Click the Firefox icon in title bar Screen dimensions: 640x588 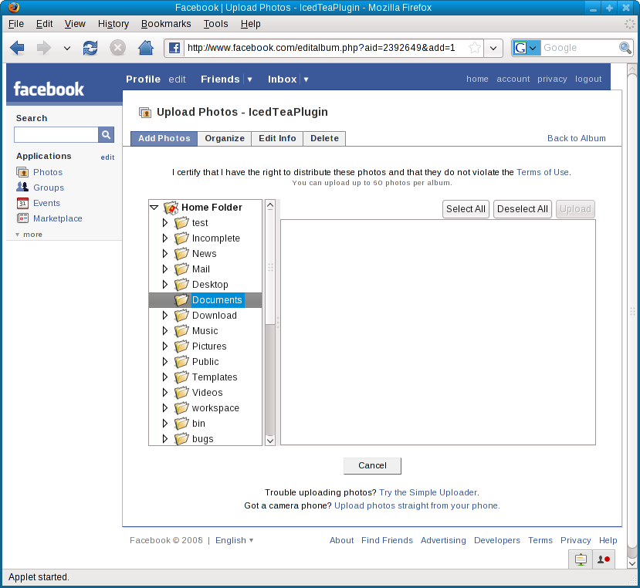click(x=13, y=8)
